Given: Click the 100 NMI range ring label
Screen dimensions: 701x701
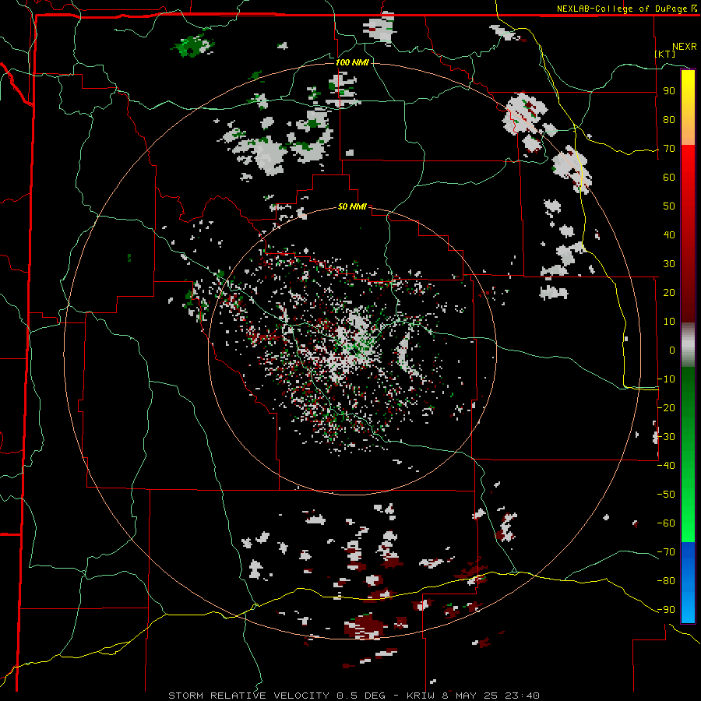Looking at the screenshot, I should (x=352, y=62).
